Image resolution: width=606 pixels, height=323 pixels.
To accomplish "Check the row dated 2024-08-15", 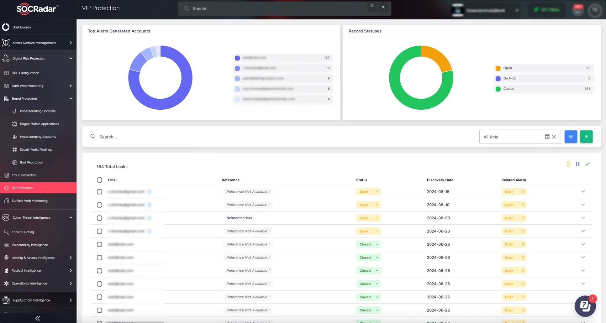I will pos(100,192).
